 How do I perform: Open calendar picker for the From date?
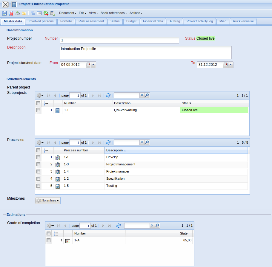click(x=88, y=64)
